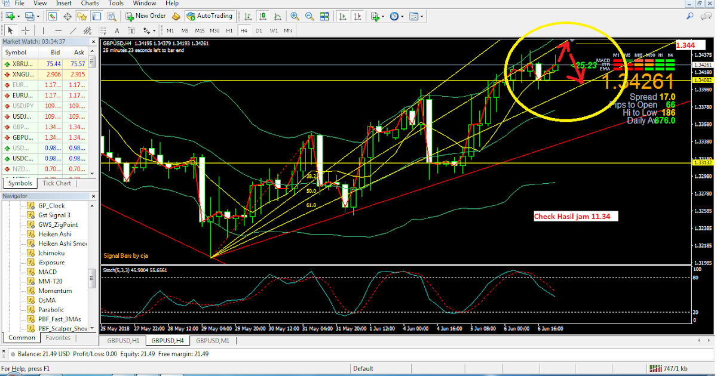This screenshot has height=376, width=717.
Task: Open the Indicators list icon
Action: click(x=375, y=16)
